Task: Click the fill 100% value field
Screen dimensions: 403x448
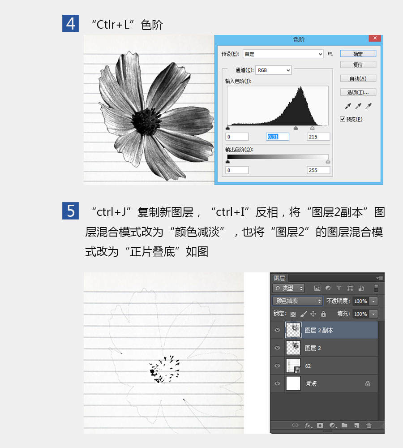Action: [361, 314]
